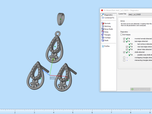Select the Overlaps fix icon
This screenshot has height=114, width=152.
[x=103, y=37]
